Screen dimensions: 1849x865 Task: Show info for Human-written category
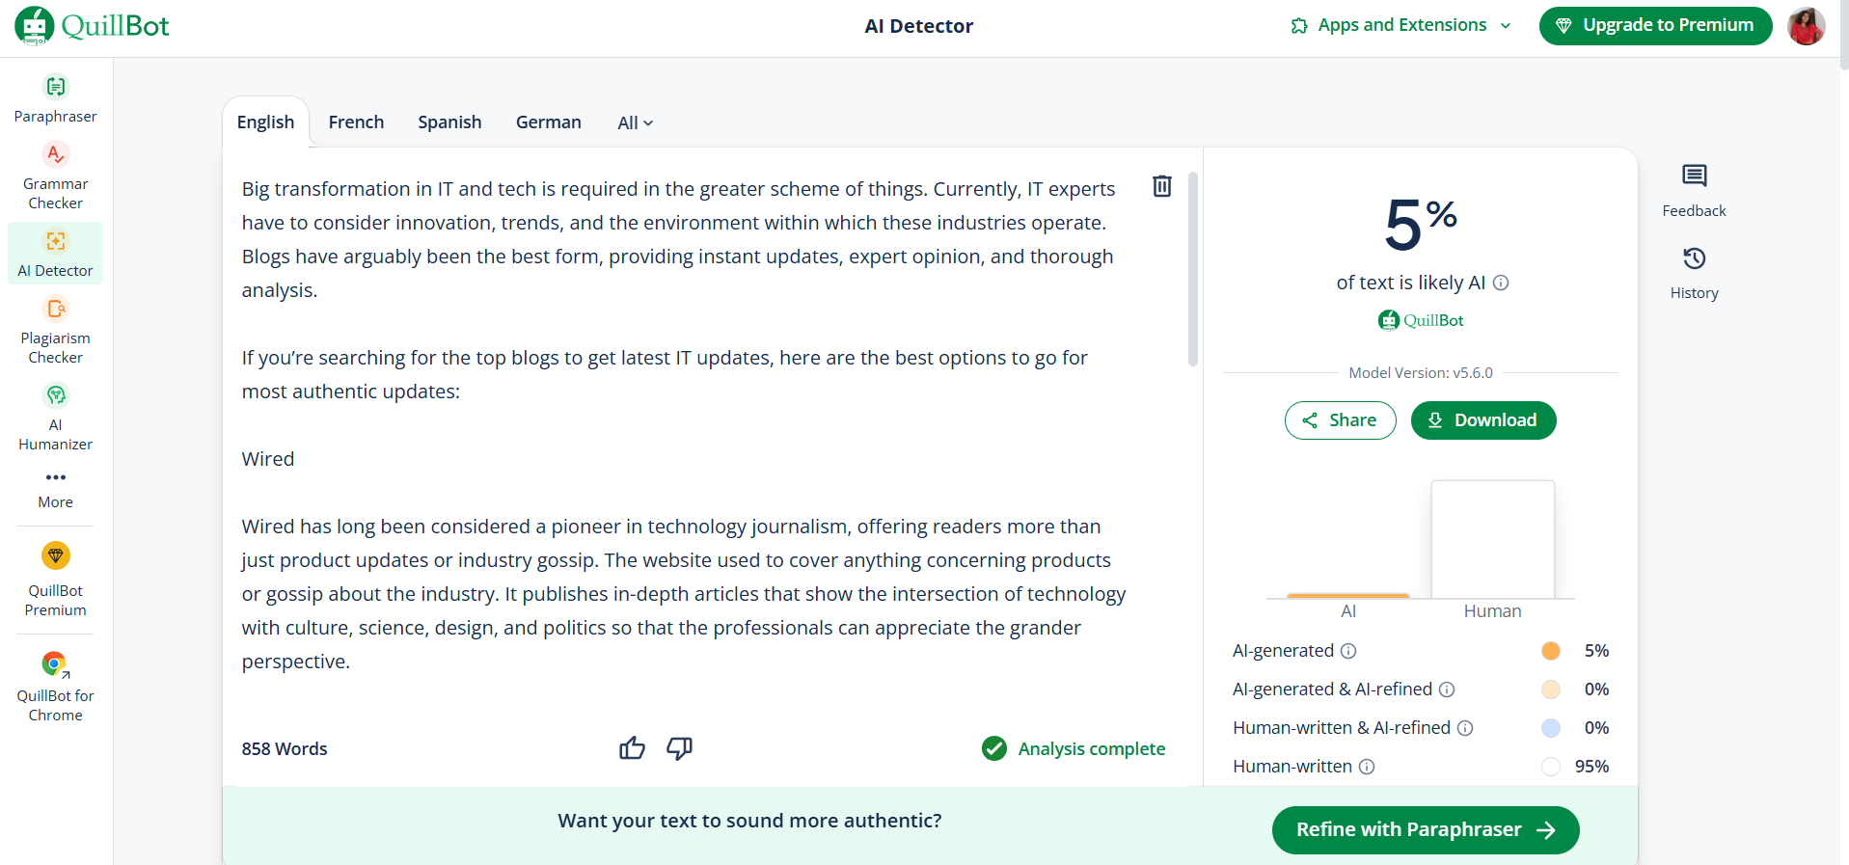[x=1367, y=767]
